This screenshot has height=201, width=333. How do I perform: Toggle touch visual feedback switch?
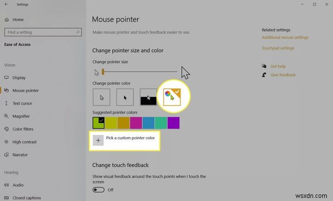pos(98,190)
